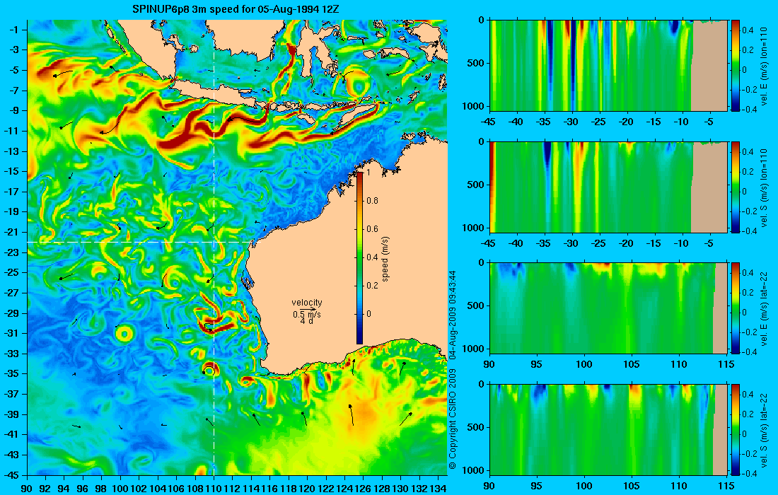Image resolution: width=778 pixels, height=495 pixels.
Task: Open the vel. S lat=-22 section panel
Action: pos(609,429)
